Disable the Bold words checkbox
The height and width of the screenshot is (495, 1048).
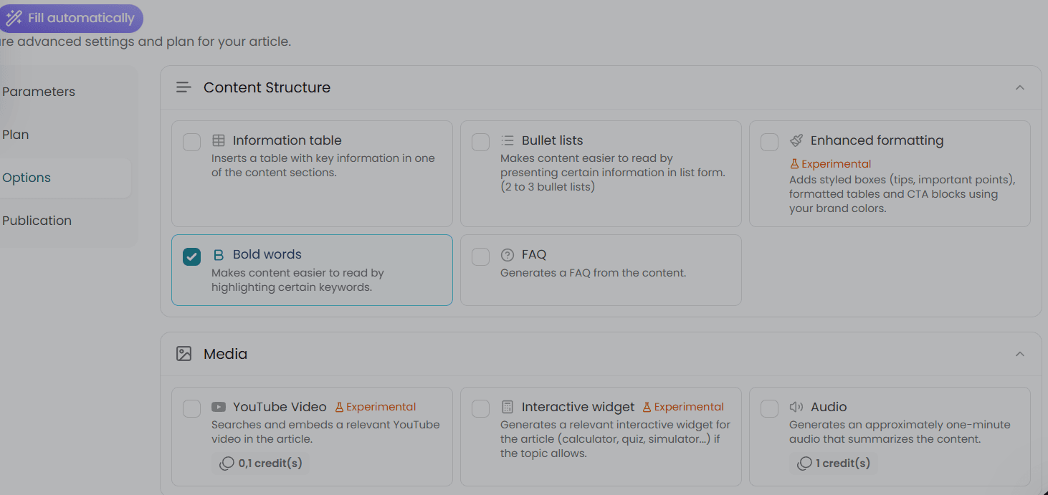(x=191, y=256)
